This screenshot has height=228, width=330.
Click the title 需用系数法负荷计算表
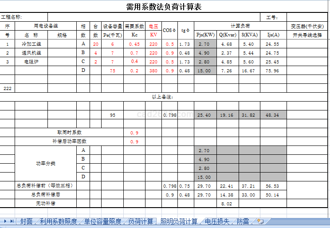(164, 7)
